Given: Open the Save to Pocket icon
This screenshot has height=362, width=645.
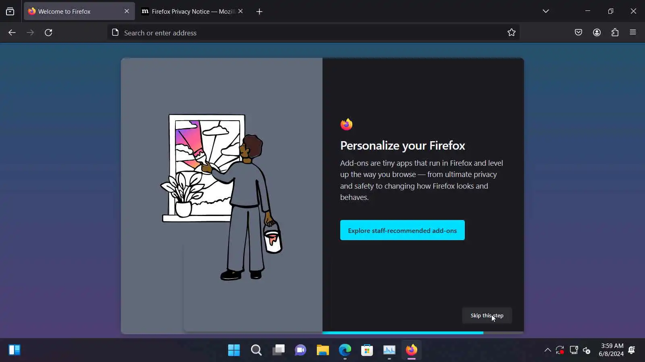Looking at the screenshot, I should (578, 33).
